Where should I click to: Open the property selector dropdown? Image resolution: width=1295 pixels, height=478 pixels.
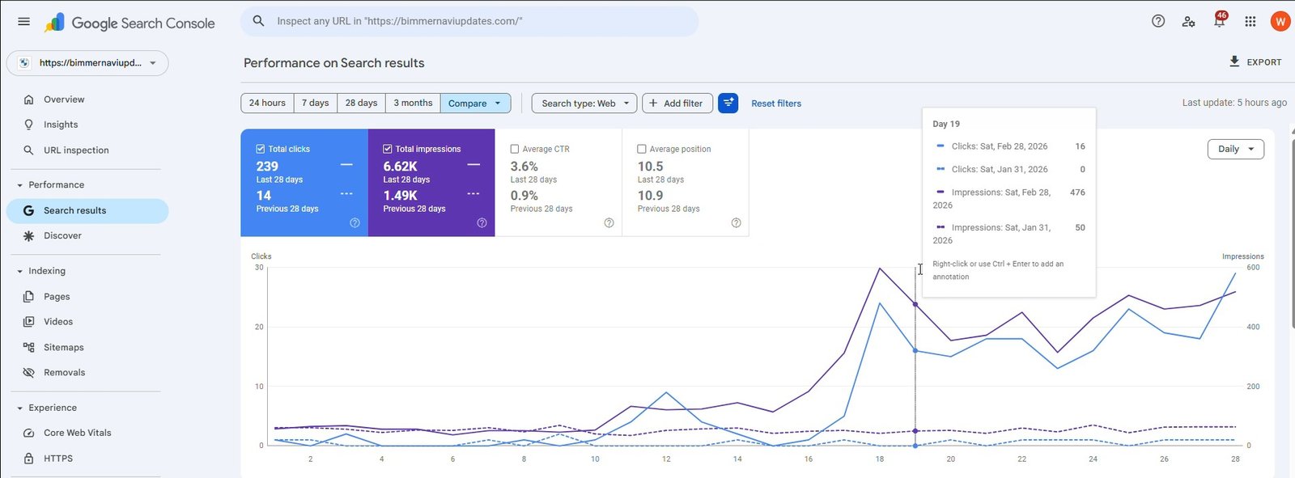coord(87,63)
